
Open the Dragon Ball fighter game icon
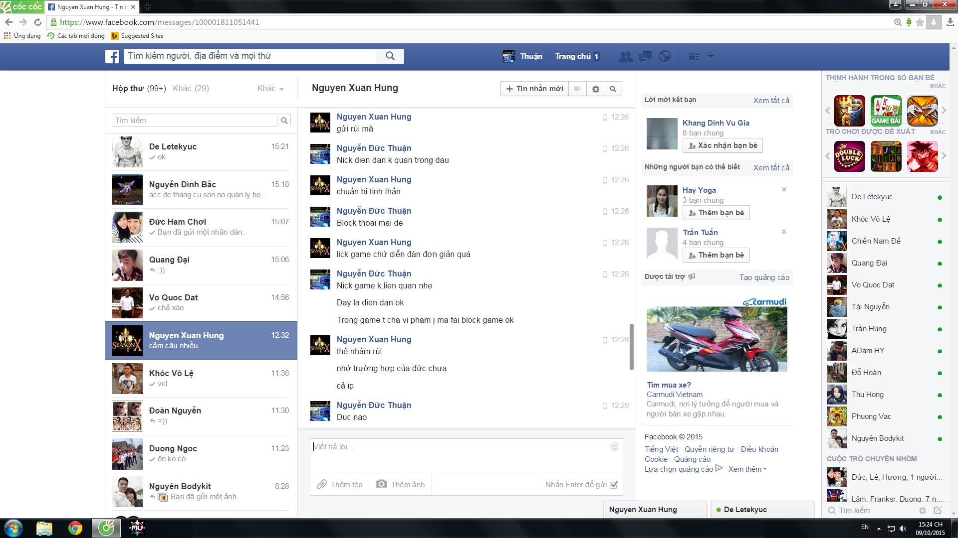[x=922, y=156]
